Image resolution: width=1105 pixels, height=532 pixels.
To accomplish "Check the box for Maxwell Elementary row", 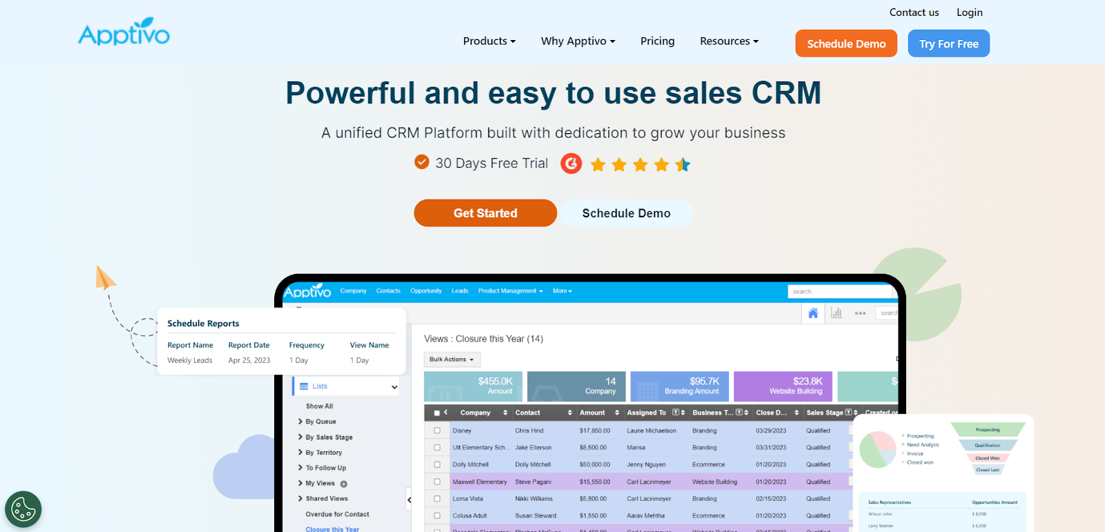I will [437, 482].
